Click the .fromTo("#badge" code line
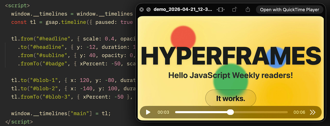 click(77, 64)
